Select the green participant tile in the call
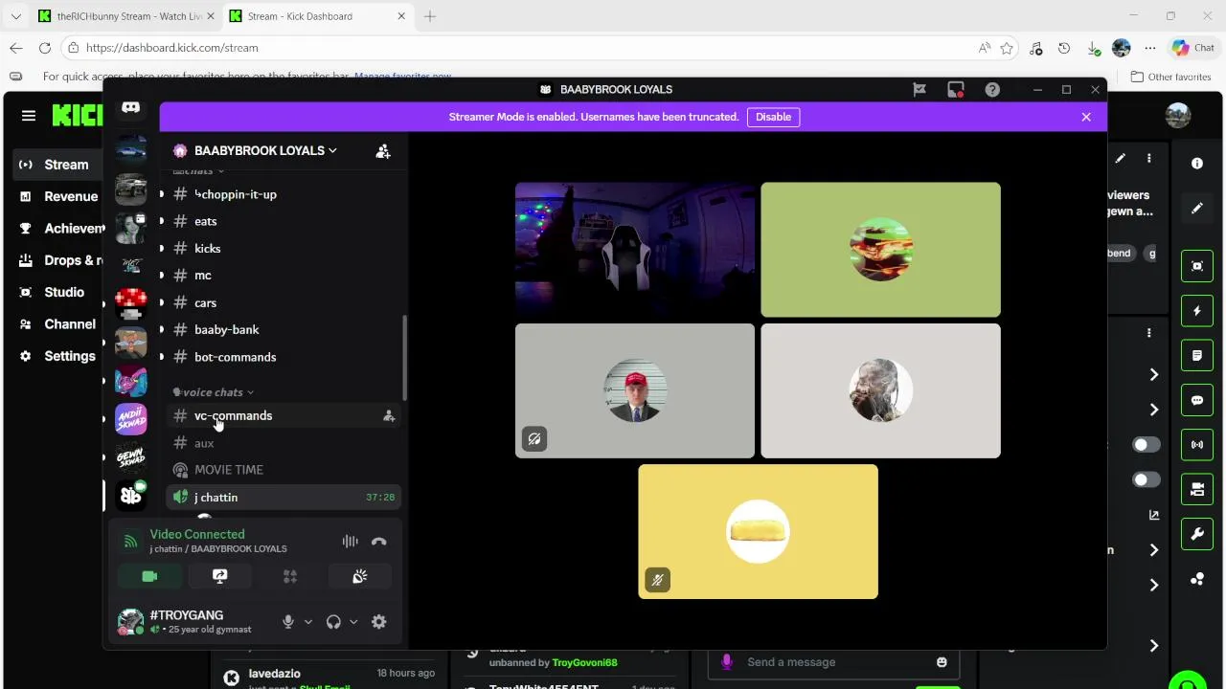 (x=880, y=250)
